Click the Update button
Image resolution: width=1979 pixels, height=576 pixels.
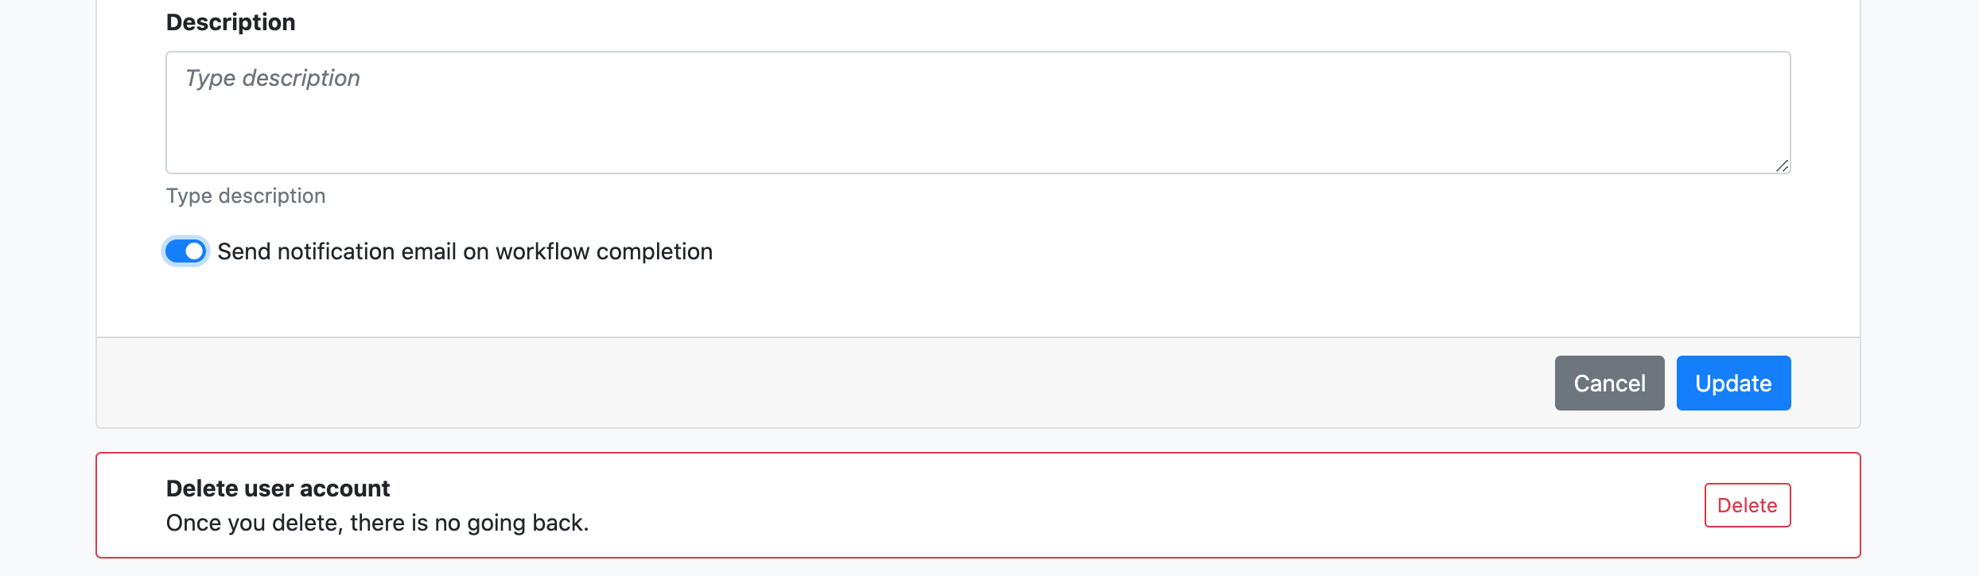(x=1733, y=383)
